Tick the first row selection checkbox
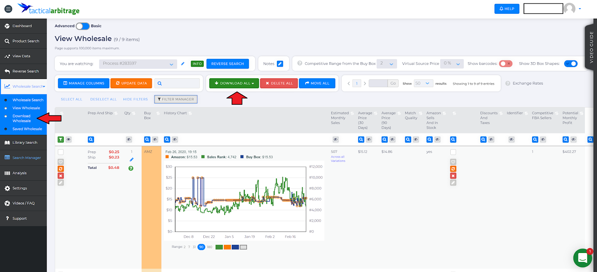 pyautogui.click(x=61, y=152)
